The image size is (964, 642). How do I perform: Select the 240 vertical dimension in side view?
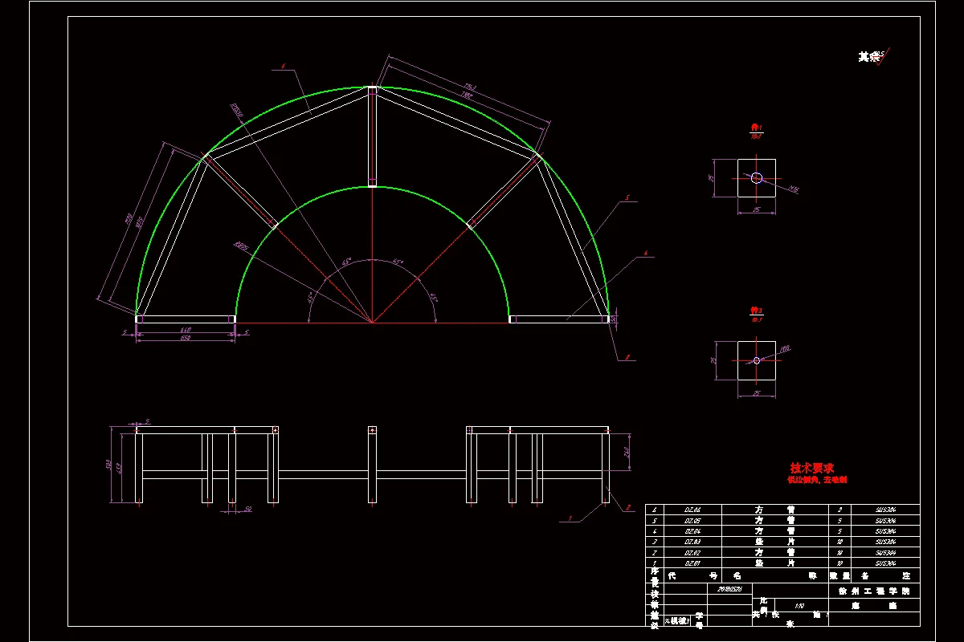pos(626,451)
